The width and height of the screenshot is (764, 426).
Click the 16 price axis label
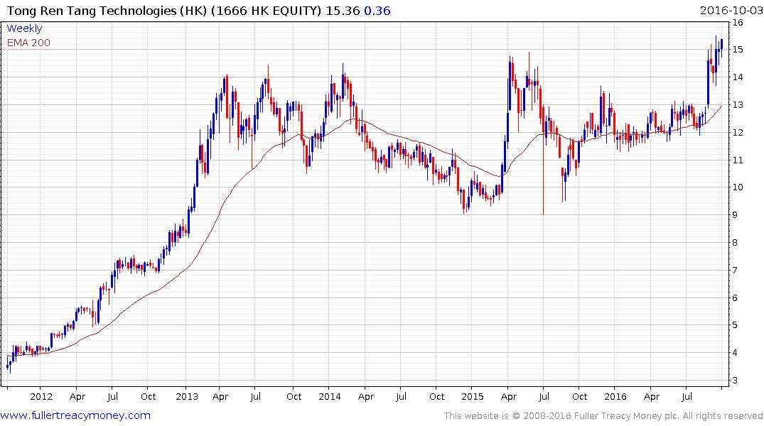[738, 23]
